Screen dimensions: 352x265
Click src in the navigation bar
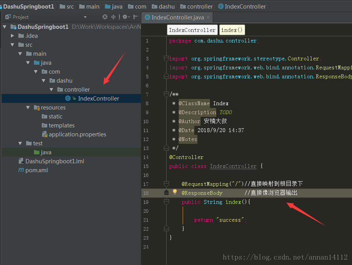coord(67,7)
